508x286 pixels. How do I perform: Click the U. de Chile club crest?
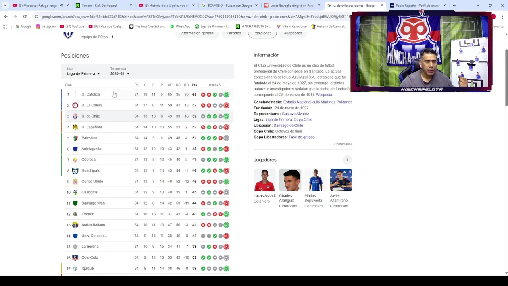(75, 116)
